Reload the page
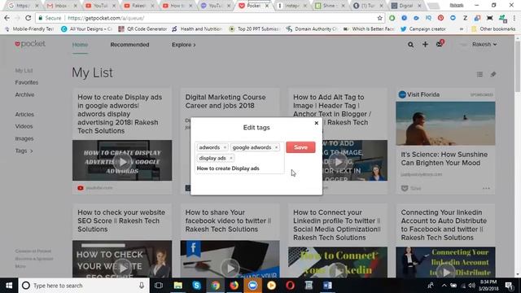 28,18
